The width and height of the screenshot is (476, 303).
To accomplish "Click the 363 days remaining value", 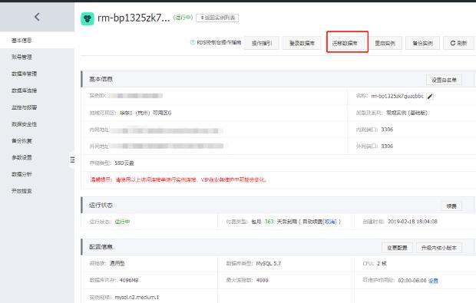I will pos(269,222).
